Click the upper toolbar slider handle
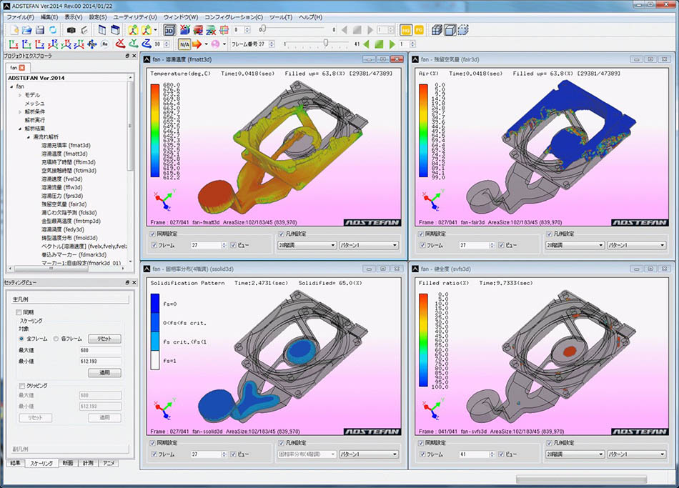This screenshot has height=488, width=679. [x=263, y=29]
